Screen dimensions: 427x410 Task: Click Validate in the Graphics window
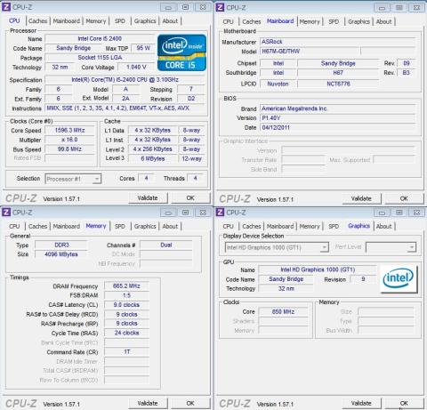(x=361, y=403)
